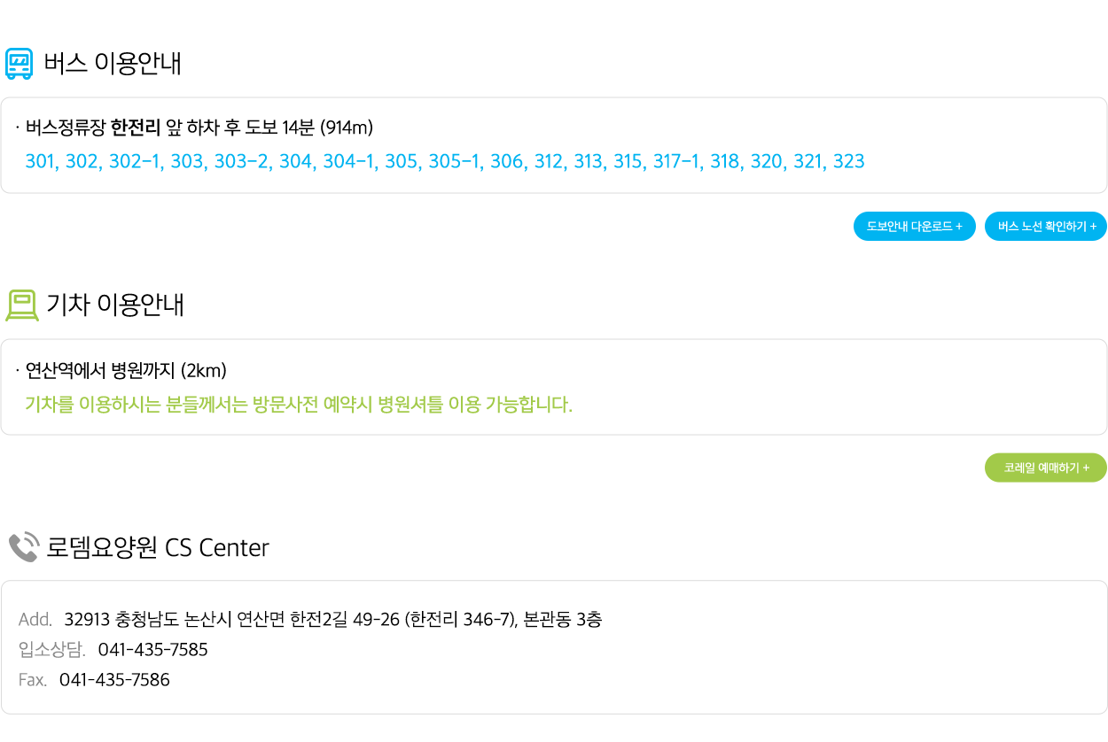This screenshot has height=742, width=1108.
Task: Open 버스 노선 확인하기 button
Action: click(1046, 227)
